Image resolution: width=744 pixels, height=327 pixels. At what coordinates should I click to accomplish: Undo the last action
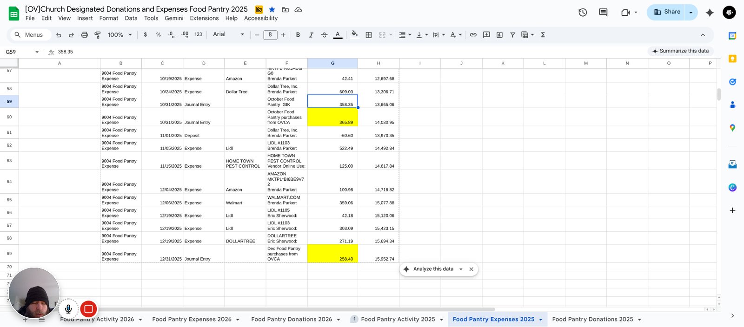coord(59,35)
